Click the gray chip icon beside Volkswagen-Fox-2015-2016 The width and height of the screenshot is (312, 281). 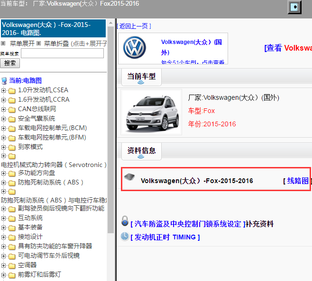129,177
